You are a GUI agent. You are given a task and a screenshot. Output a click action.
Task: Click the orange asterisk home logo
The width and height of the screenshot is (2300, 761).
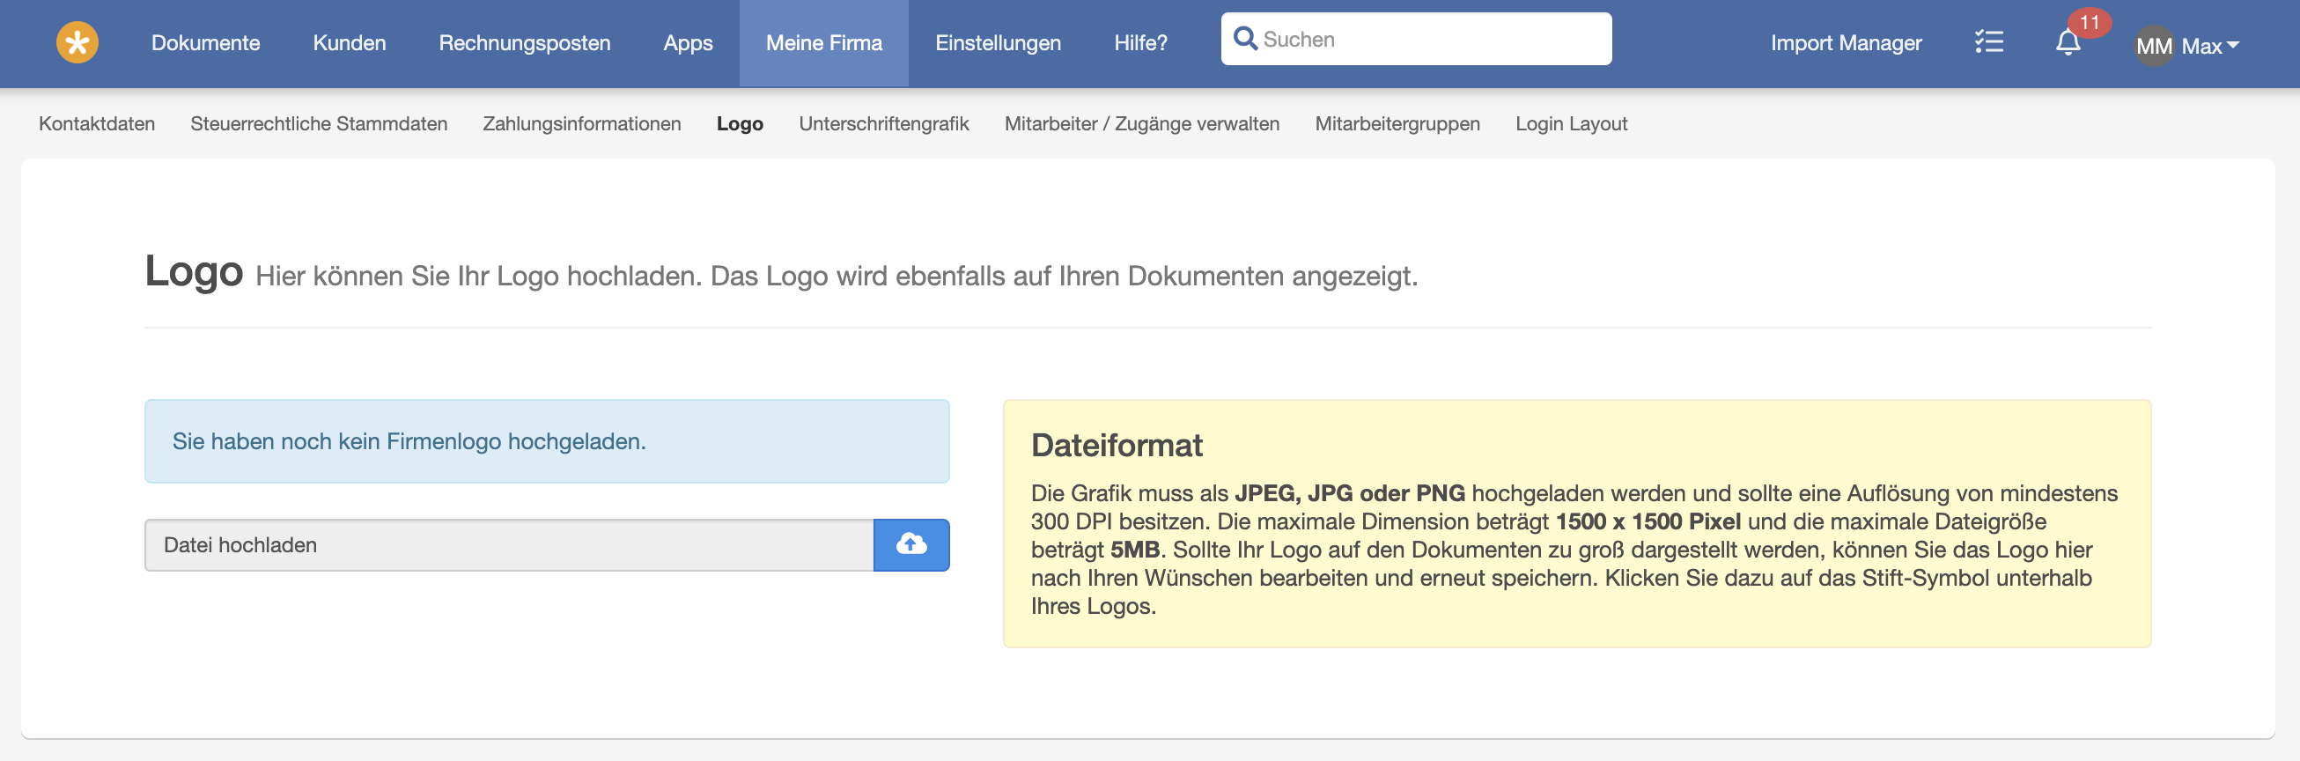pyautogui.click(x=77, y=42)
